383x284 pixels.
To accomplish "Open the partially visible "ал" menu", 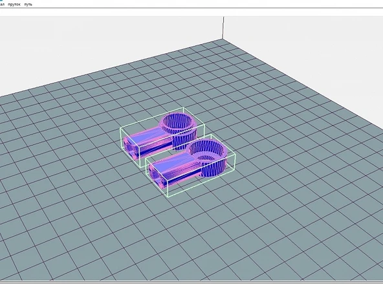I will 2,5.
